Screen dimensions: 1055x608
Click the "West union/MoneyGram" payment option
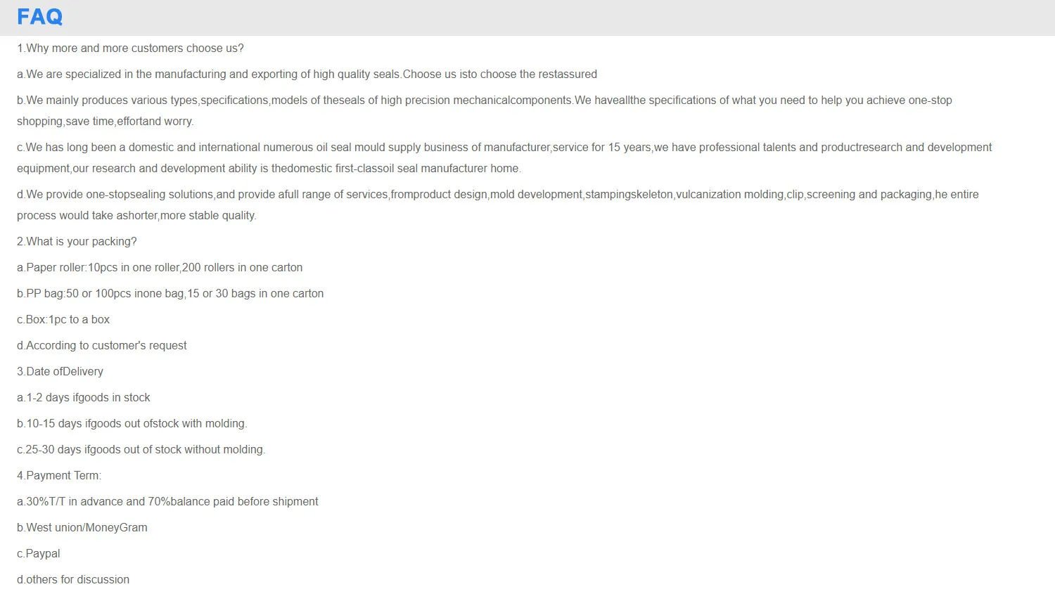[82, 528]
